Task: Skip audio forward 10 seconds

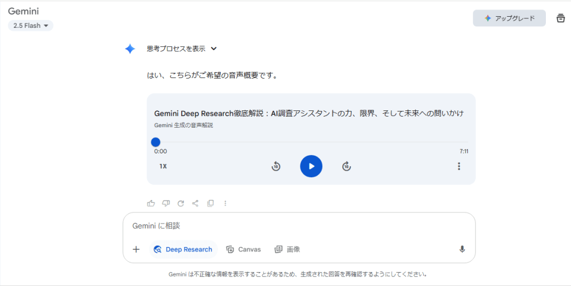Action: 346,166
